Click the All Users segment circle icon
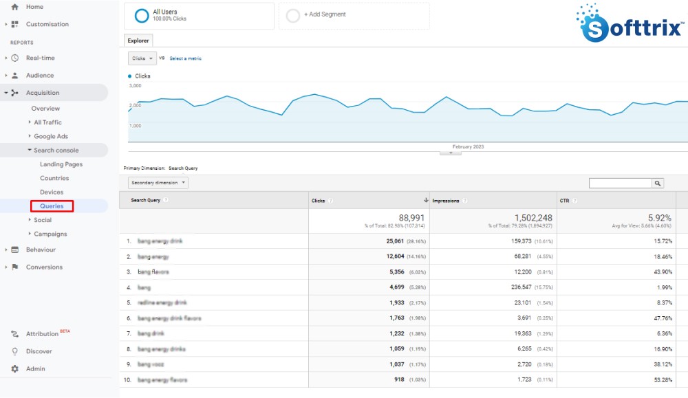This screenshot has height=398, width=688. tap(142, 16)
